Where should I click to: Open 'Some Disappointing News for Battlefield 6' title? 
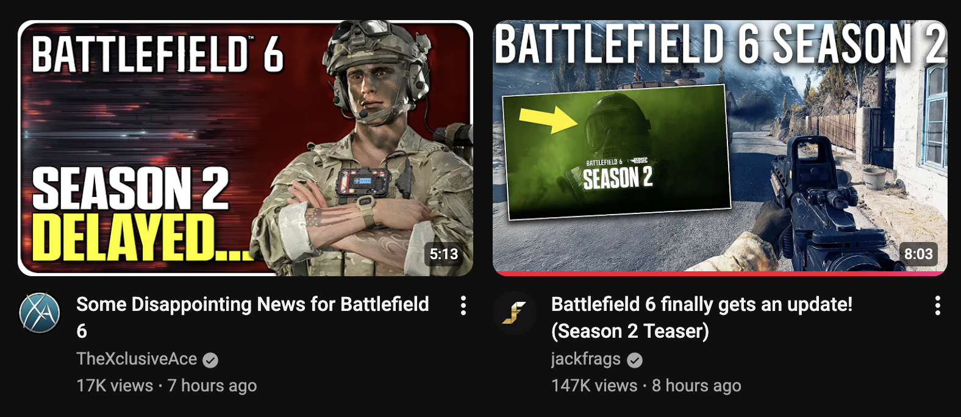click(x=252, y=317)
